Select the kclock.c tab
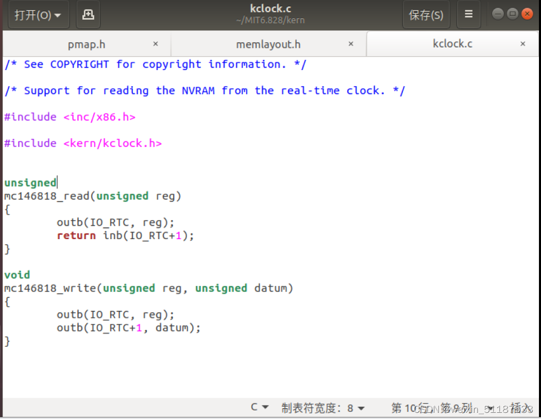The width and height of the screenshot is (541, 419). (x=452, y=43)
